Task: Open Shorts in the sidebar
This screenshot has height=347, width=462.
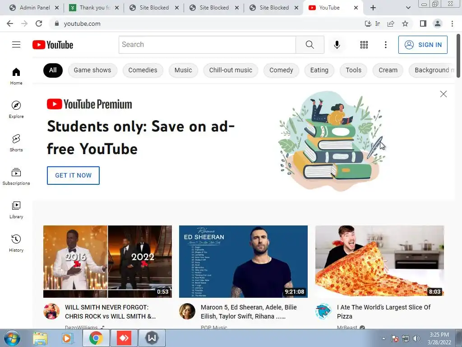Action: 16,143
